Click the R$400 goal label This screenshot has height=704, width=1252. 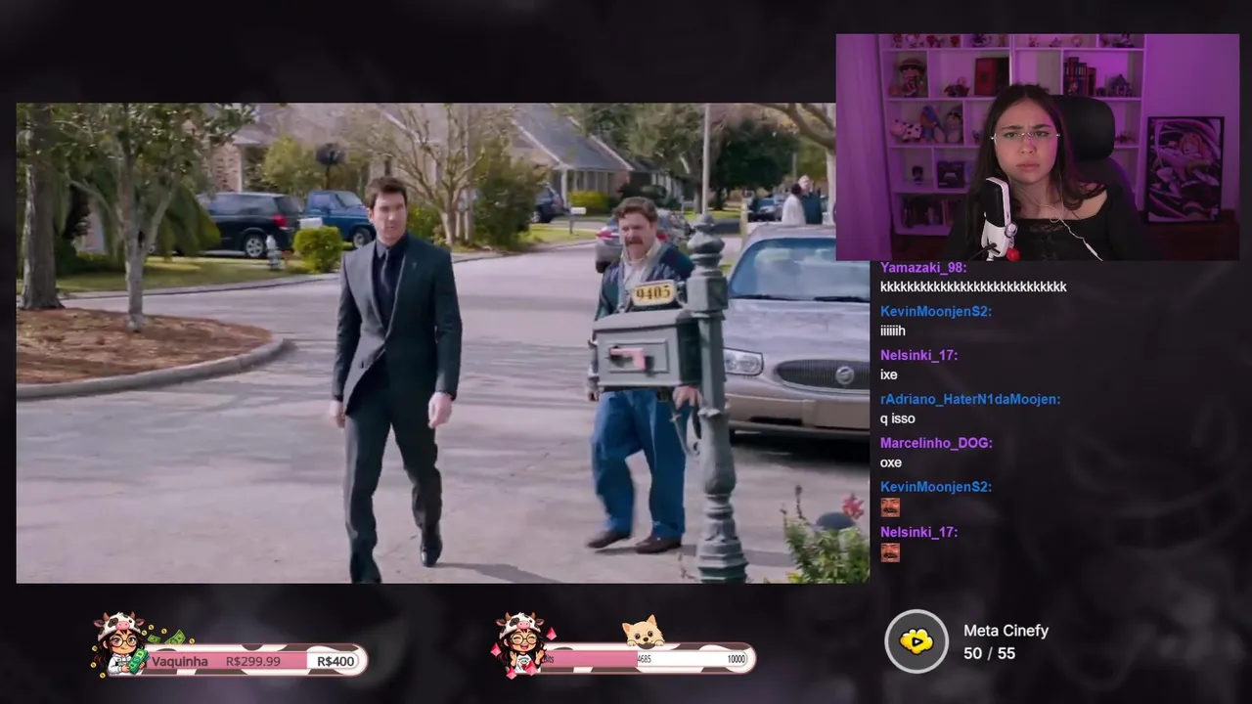click(x=335, y=661)
